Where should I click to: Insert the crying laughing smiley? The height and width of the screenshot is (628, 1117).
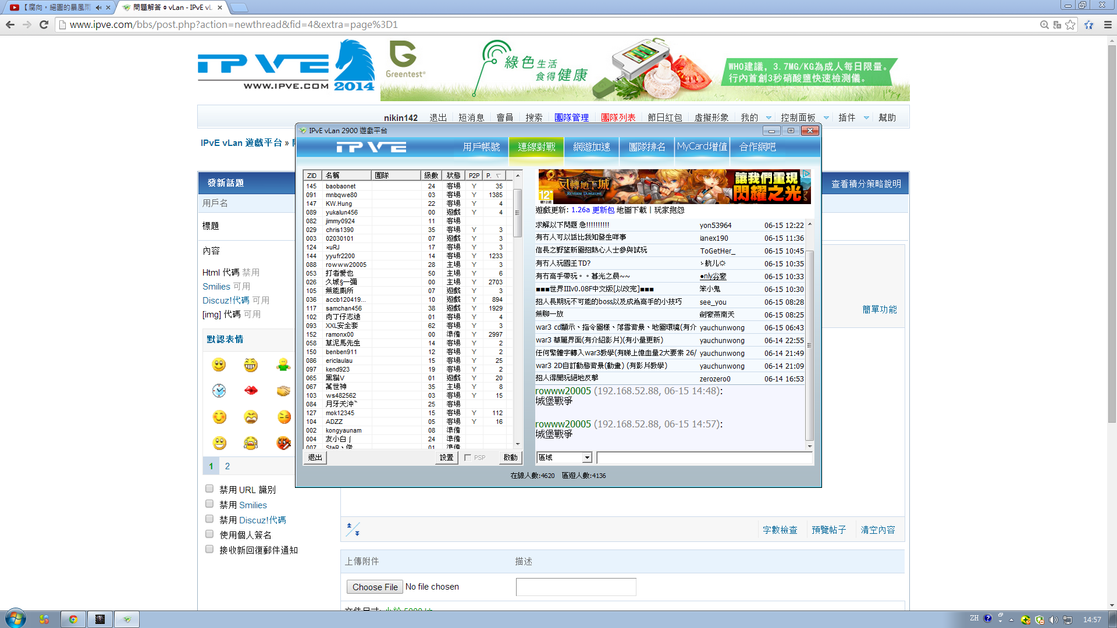tap(251, 443)
